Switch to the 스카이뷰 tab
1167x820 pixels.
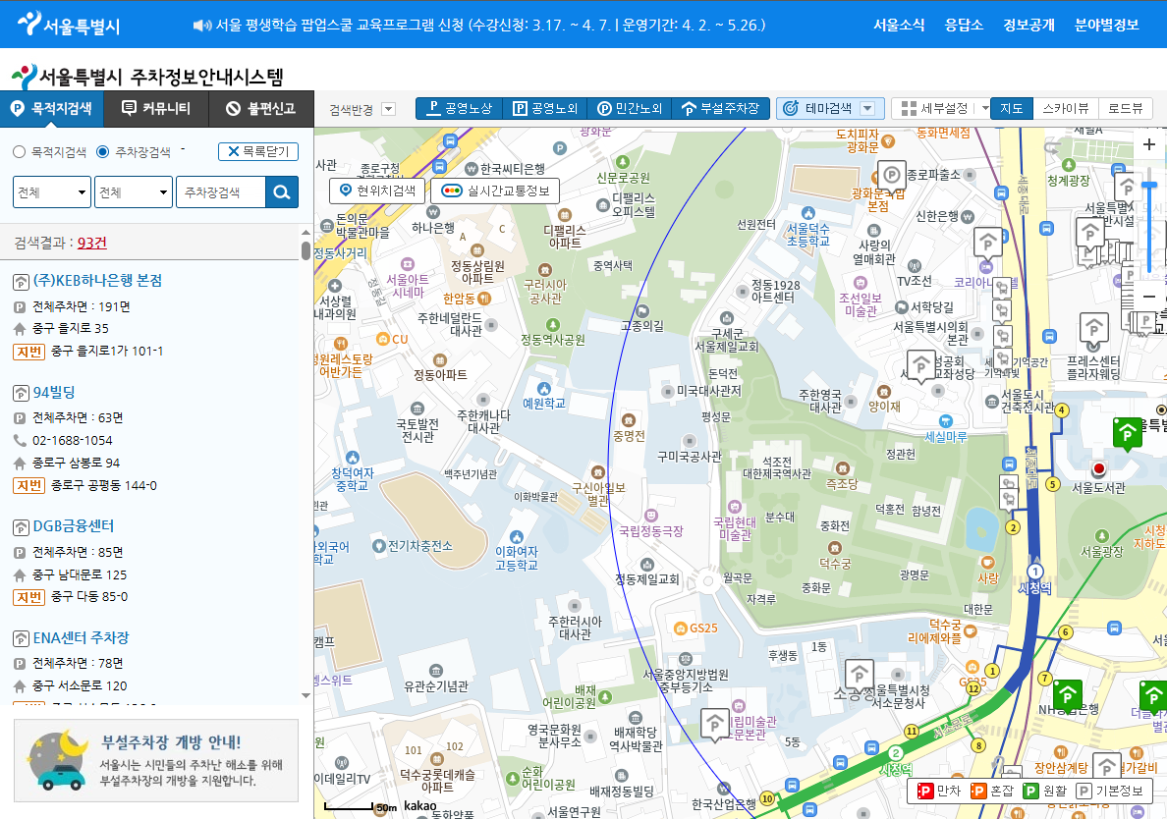(x=1067, y=109)
